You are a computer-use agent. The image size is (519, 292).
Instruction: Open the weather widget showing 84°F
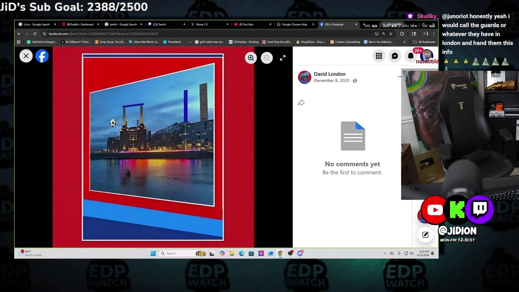(x=31, y=253)
